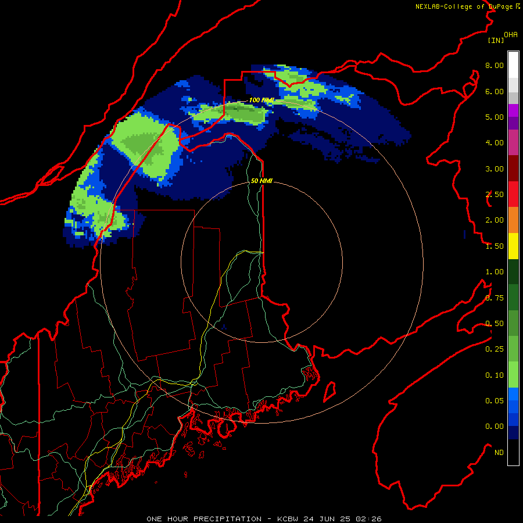Click the 5.00 legend value
The height and width of the screenshot is (523, 523).
click(x=495, y=117)
